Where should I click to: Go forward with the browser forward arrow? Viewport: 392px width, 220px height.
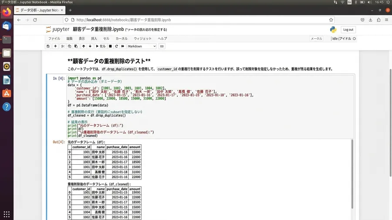tap(27, 20)
